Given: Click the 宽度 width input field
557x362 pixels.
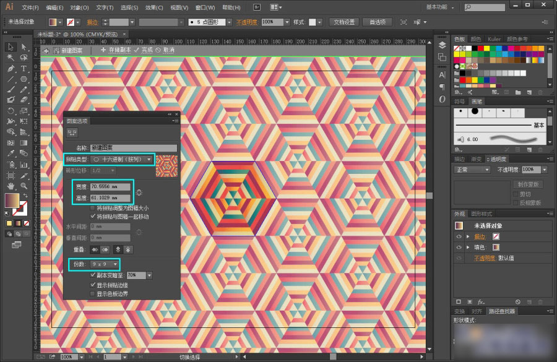Looking at the screenshot, I should [x=110, y=186].
